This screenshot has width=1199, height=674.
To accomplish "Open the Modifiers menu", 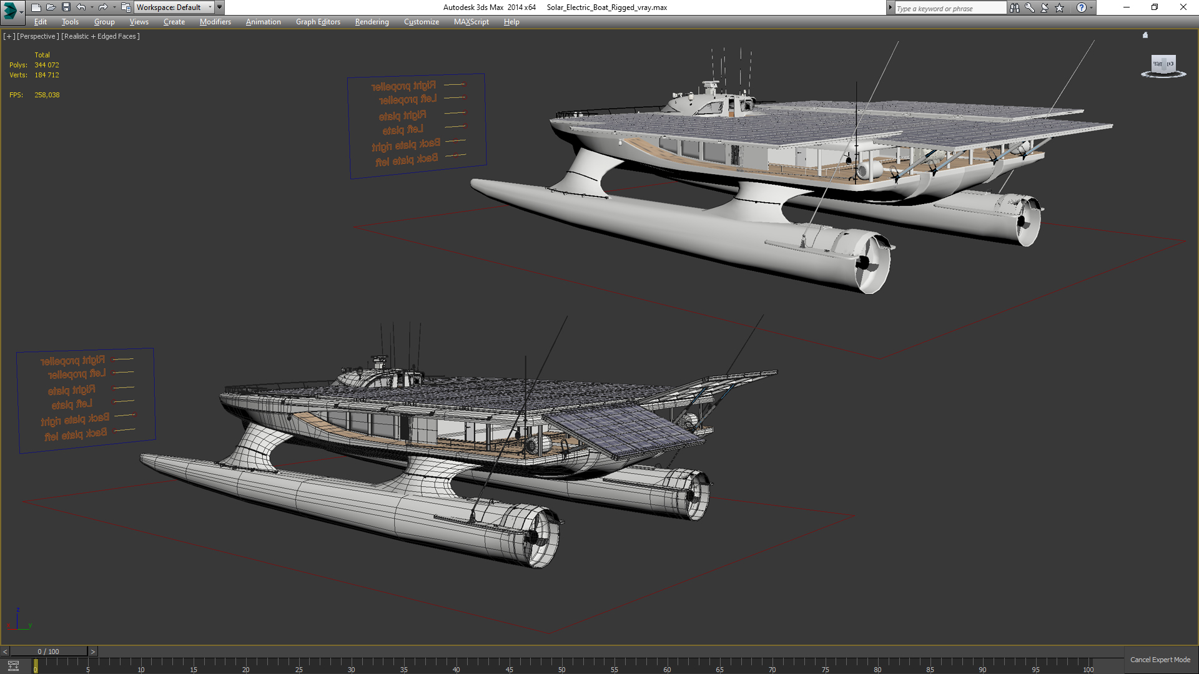I will [x=215, y=22].
